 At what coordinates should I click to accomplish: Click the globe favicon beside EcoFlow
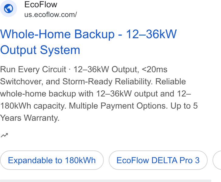(x=8, y=8)
